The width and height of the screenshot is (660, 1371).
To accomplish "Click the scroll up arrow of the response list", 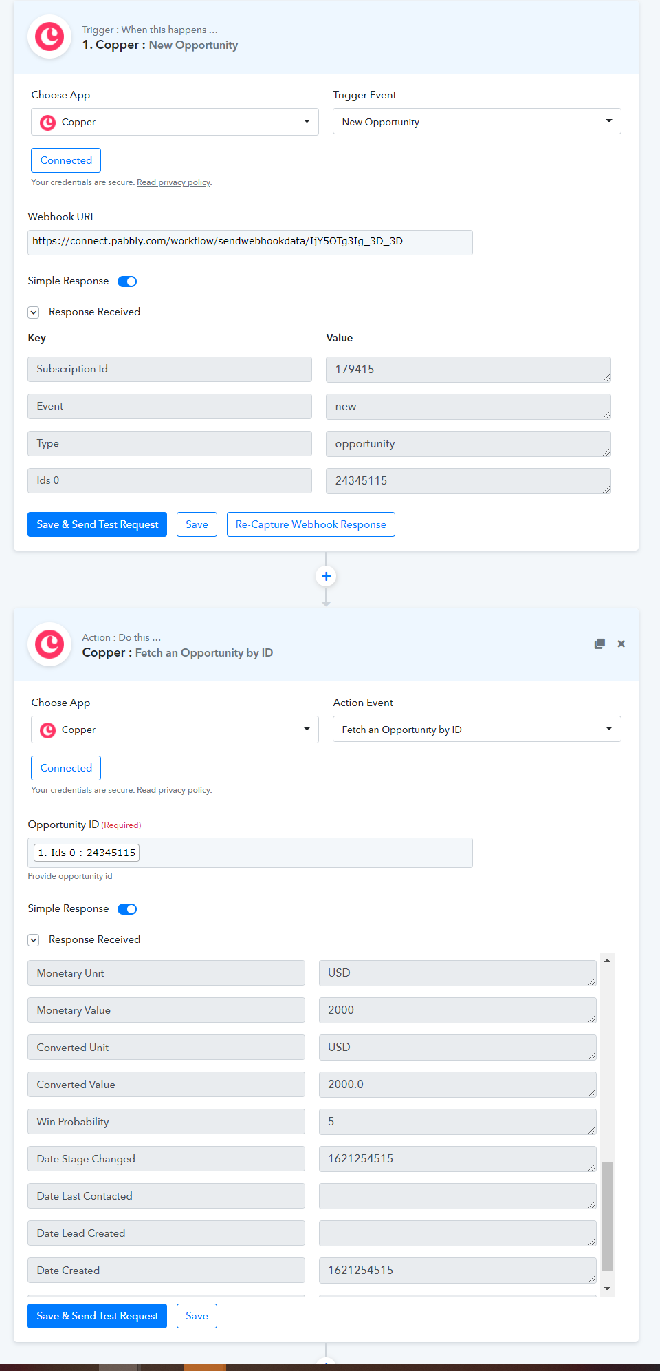I will [607, 960].
